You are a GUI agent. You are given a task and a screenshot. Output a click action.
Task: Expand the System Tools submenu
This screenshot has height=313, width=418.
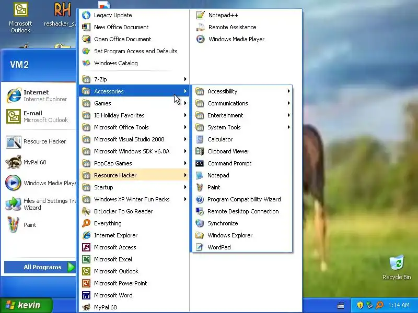tap(242, 127)
